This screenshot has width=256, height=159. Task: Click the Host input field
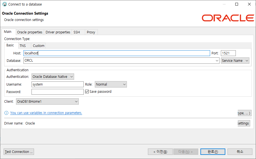point(117,53)
